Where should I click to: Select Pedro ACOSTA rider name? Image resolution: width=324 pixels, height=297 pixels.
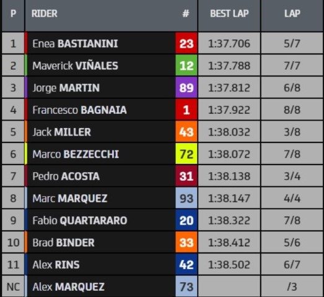point(66,176)
